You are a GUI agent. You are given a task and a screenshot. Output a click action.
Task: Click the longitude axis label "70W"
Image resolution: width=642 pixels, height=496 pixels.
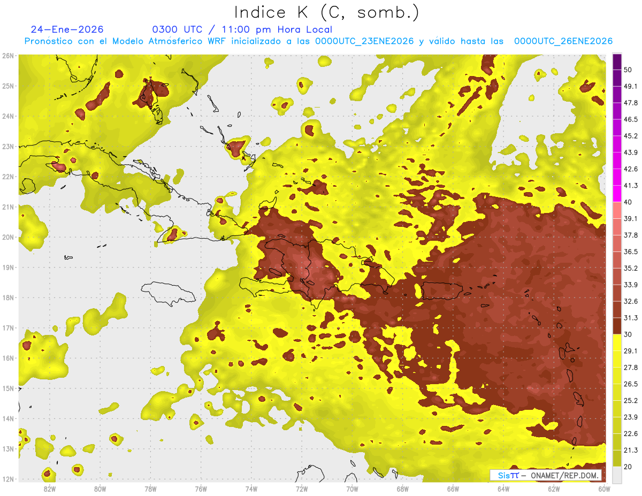pyautogui.click(x=352, y=489)
